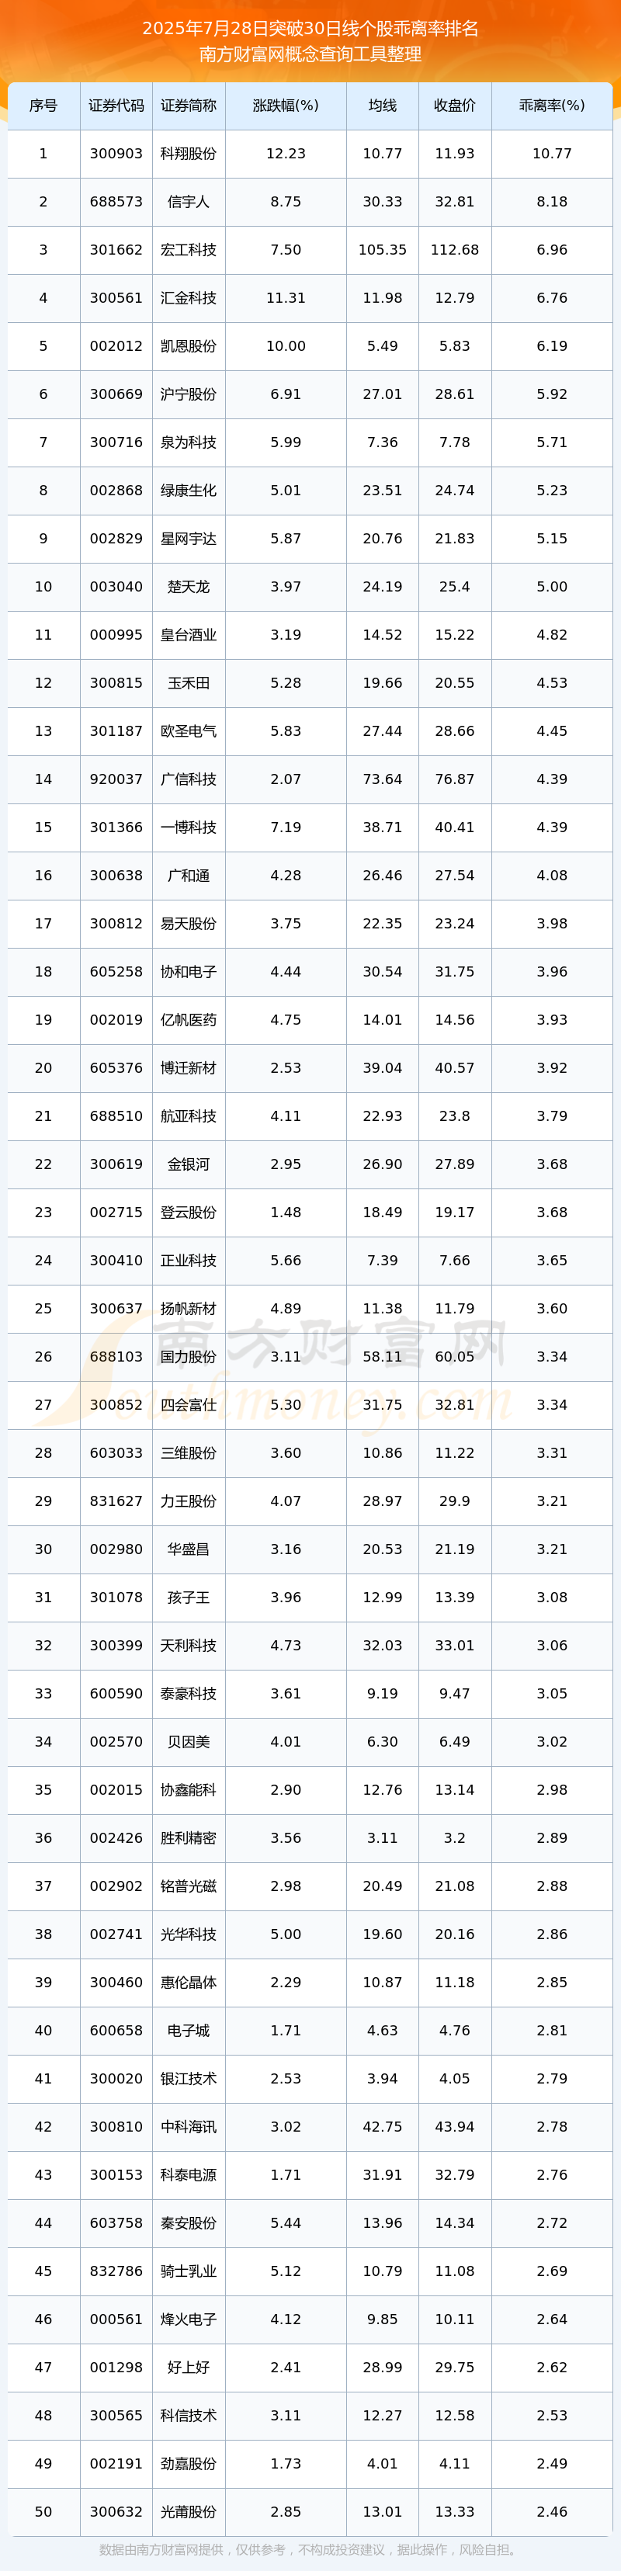Click stock name 力王股份
This screenshot has width=621, height=2571.
click(x=189, y=1502)
